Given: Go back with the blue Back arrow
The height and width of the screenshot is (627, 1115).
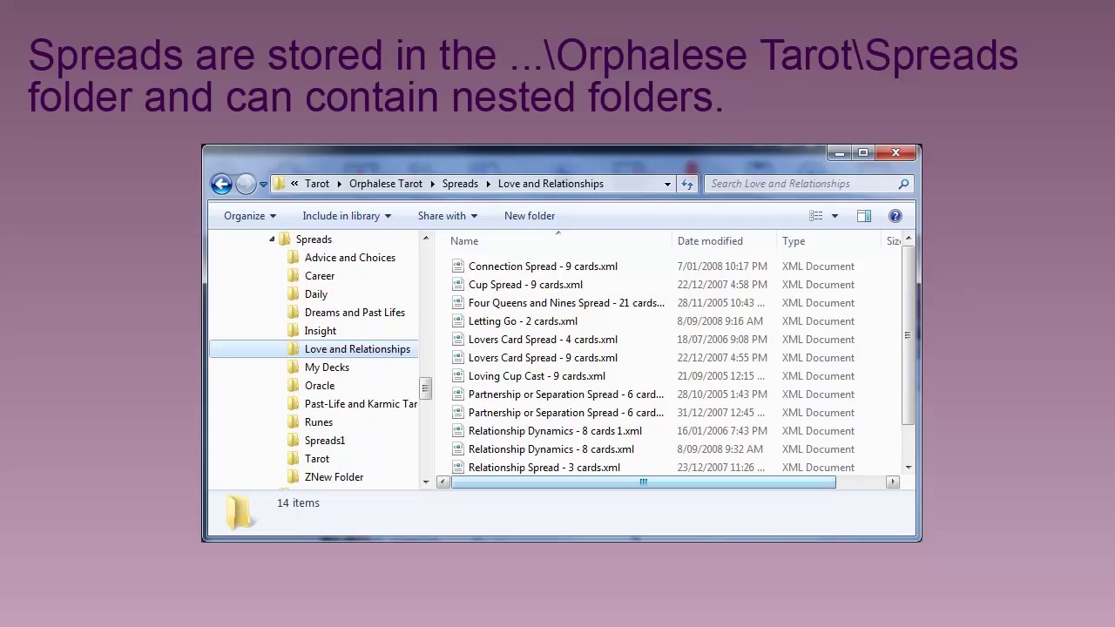Looking at the screenshot, I should (x=221, y=184).
